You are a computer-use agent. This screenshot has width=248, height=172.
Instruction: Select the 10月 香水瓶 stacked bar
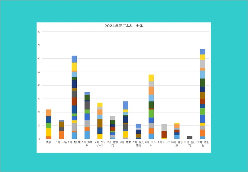177,131
